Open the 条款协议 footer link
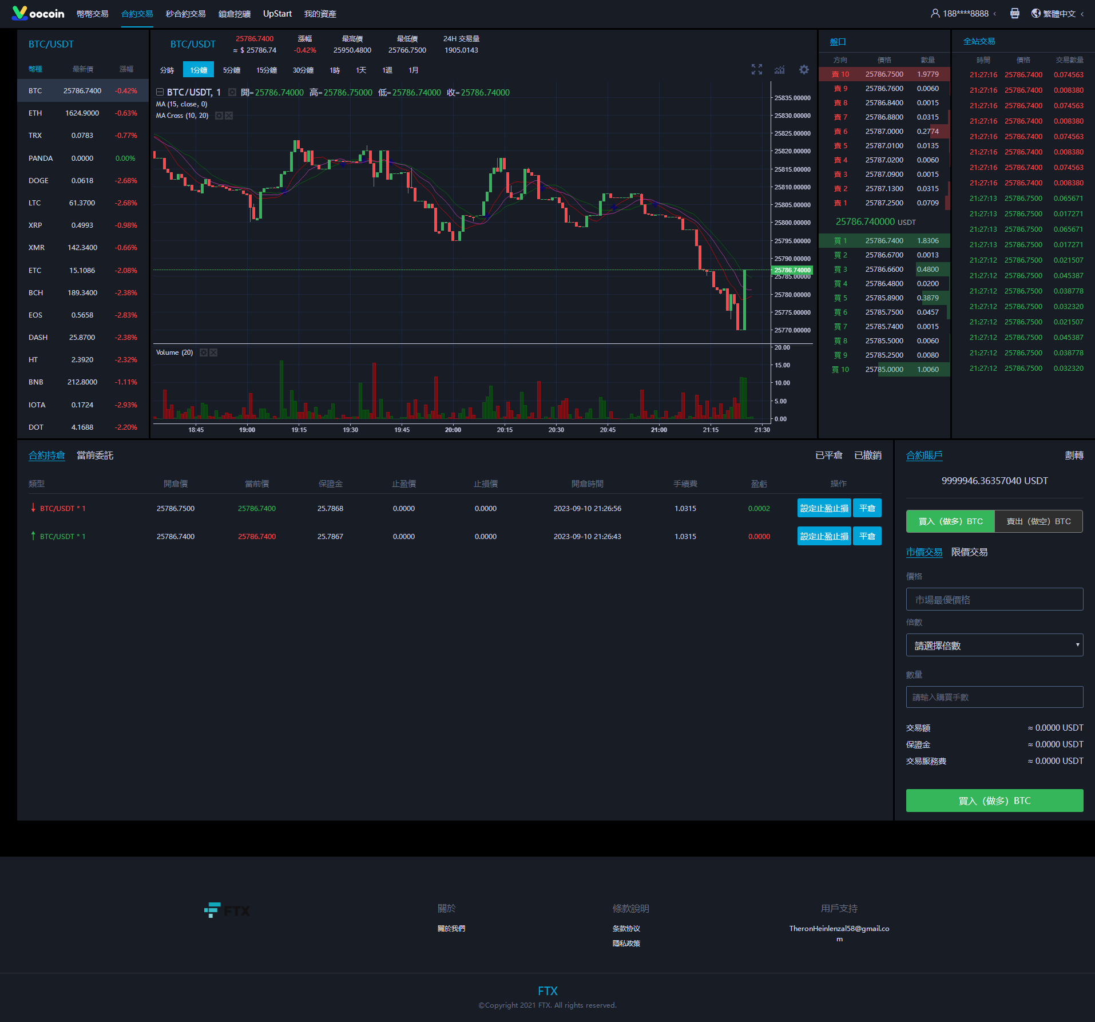This screenshot has width=1095, height=1022. tap(626, 928)
